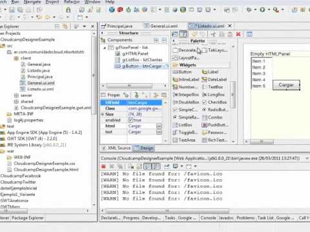This screenshot has height=232, width=310.
Task: Collapse the g:FlowPanel tree node
Action: point(105,48)
